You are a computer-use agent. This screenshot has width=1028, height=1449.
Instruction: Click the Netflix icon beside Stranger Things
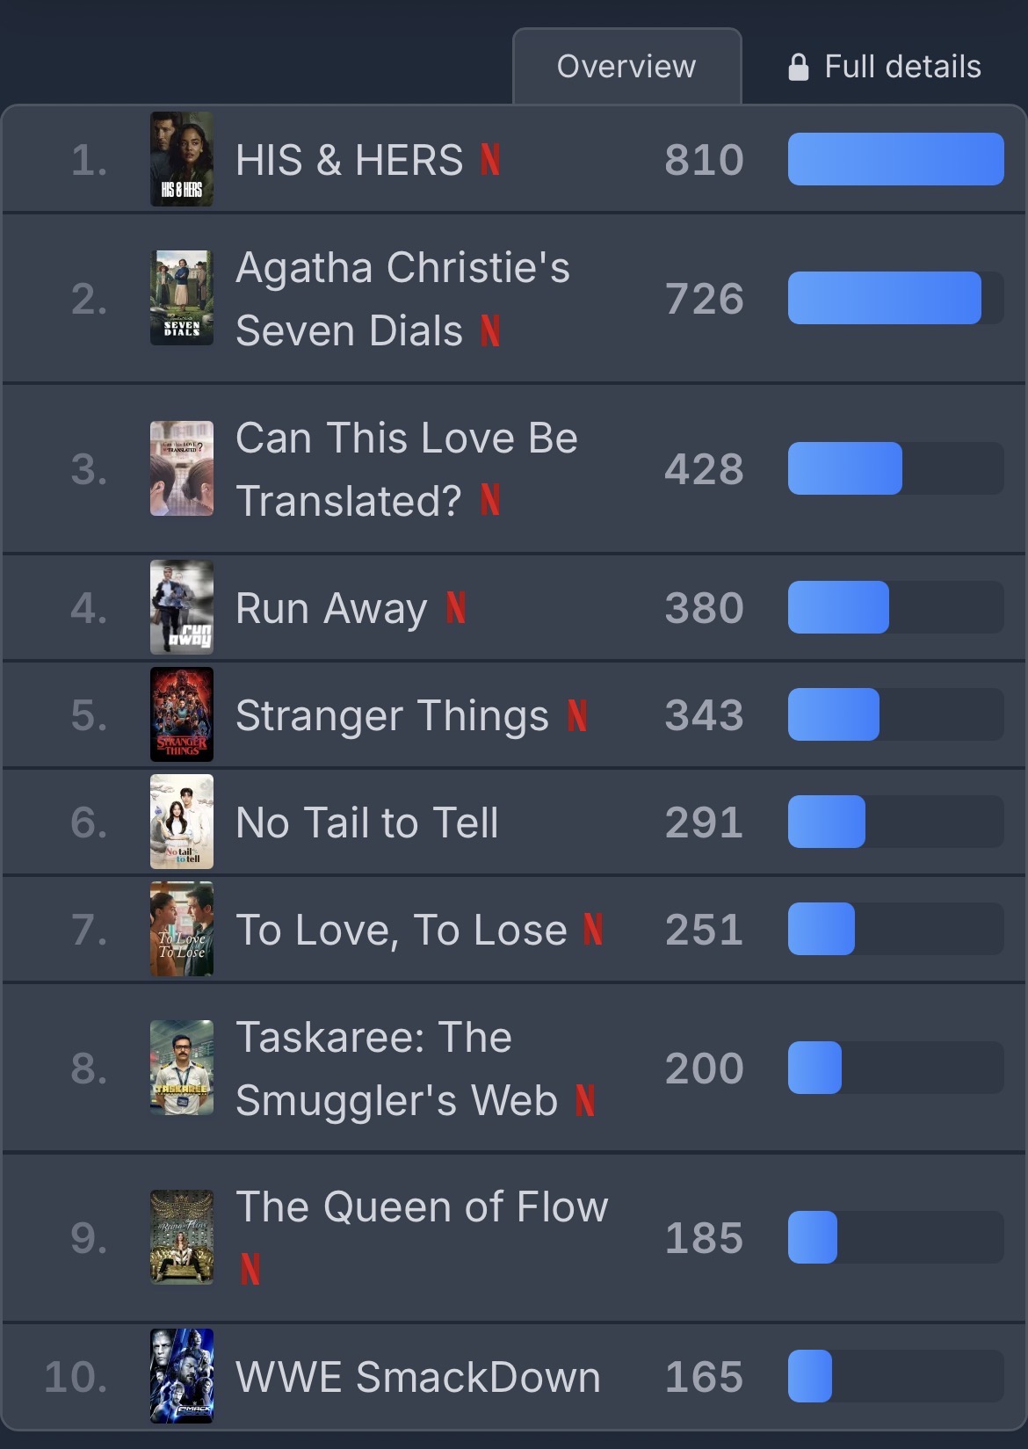click(x=576, y=715)
